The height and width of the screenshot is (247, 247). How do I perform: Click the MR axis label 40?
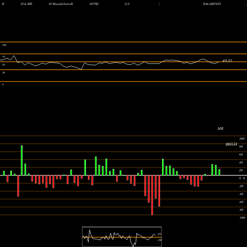click(241, 163)
